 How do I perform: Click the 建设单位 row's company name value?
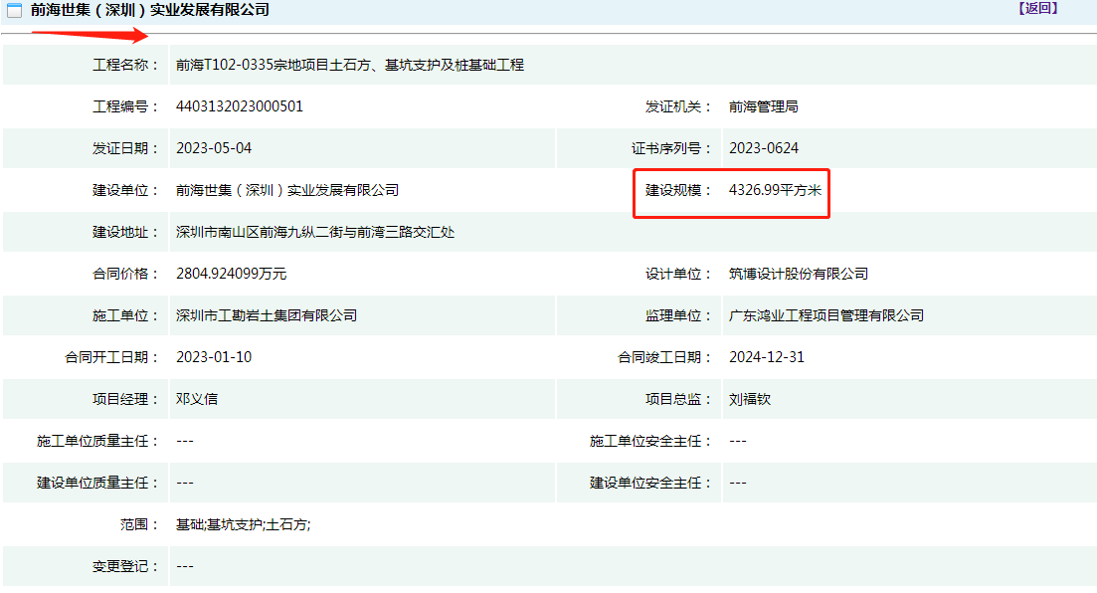(x=286, y=190)
